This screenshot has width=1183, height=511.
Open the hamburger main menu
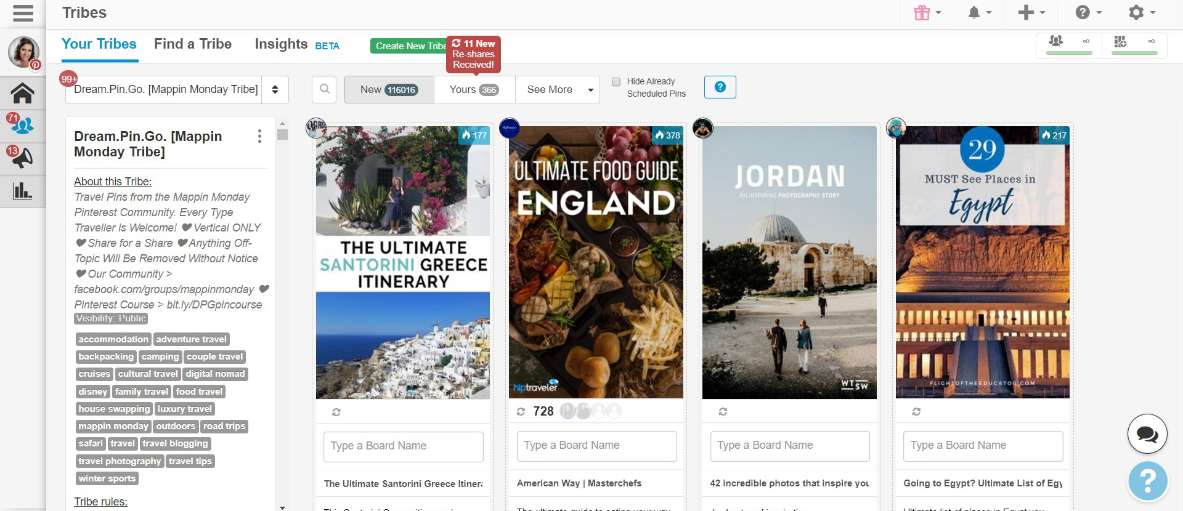23,13
